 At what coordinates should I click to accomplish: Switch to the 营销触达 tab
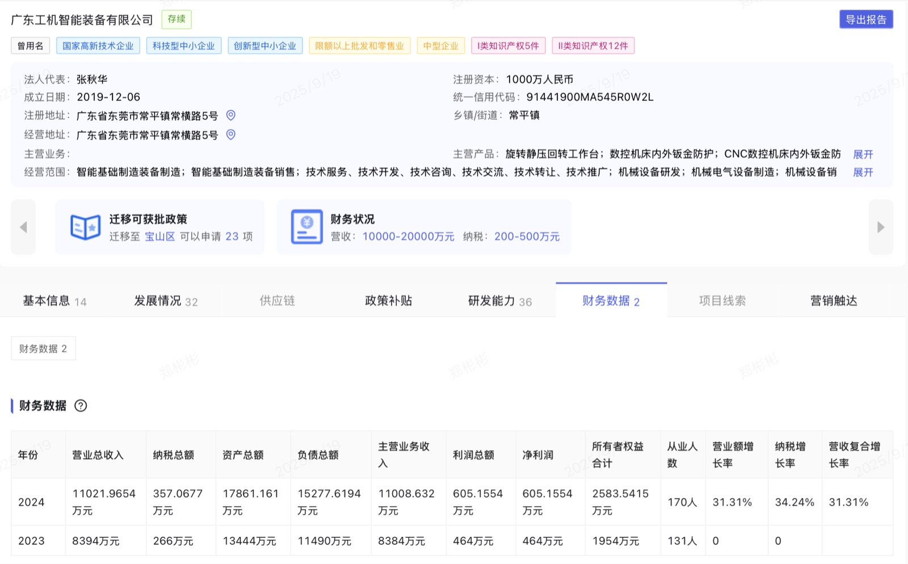coord(833,301)
